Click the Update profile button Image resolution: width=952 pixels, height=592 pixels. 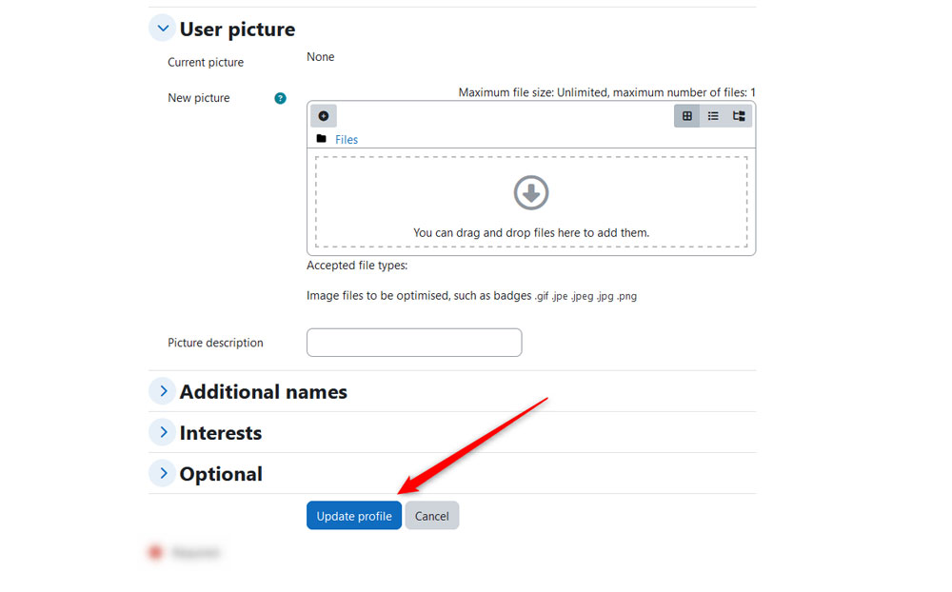pyautogui.click(x=353, y=515)
